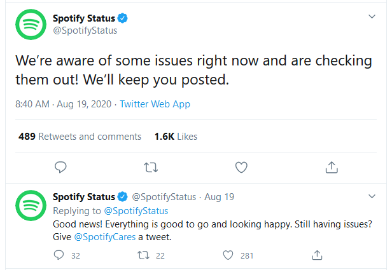Open Spotify avatar on the reply tweet

coord(31,205)
